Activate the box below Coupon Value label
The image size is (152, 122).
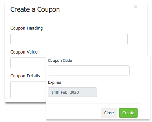(28, 63)
